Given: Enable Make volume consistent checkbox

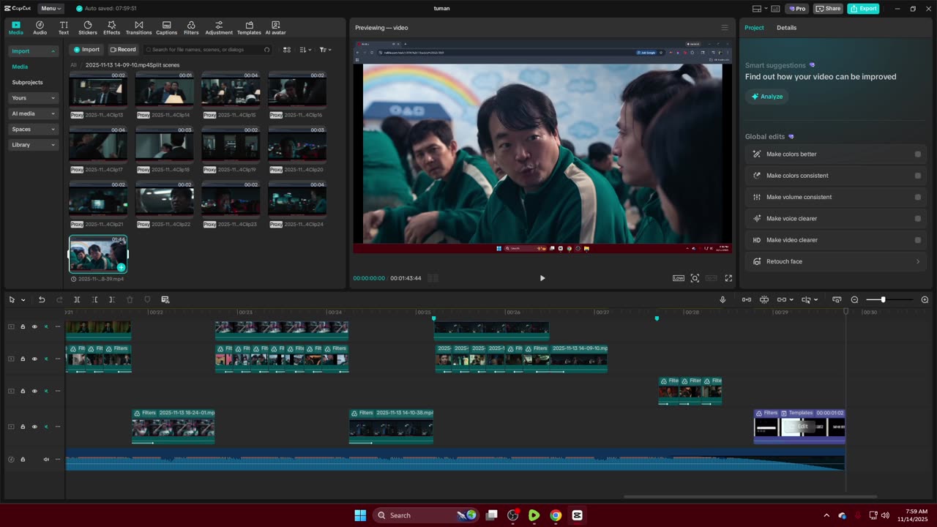Looking at the screenshot, I should pyautogui.click(x=918, y=197).
